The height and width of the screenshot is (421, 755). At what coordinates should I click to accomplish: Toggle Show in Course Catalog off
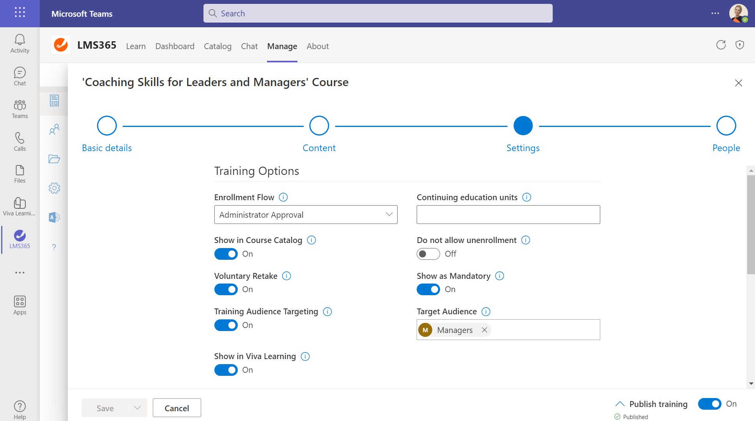click(x=226, y=254)
